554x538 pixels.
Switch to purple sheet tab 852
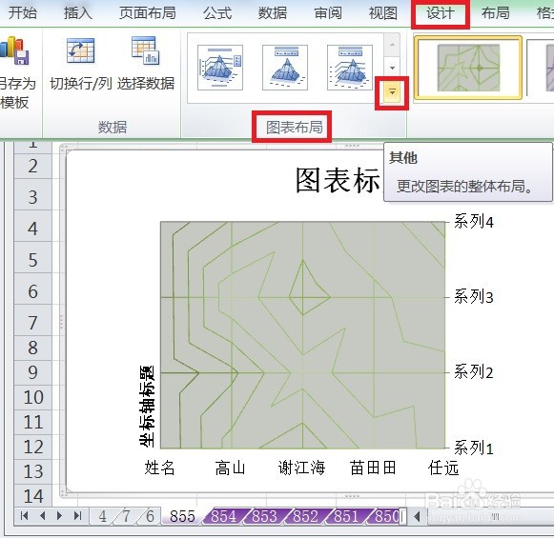[306, 516]
